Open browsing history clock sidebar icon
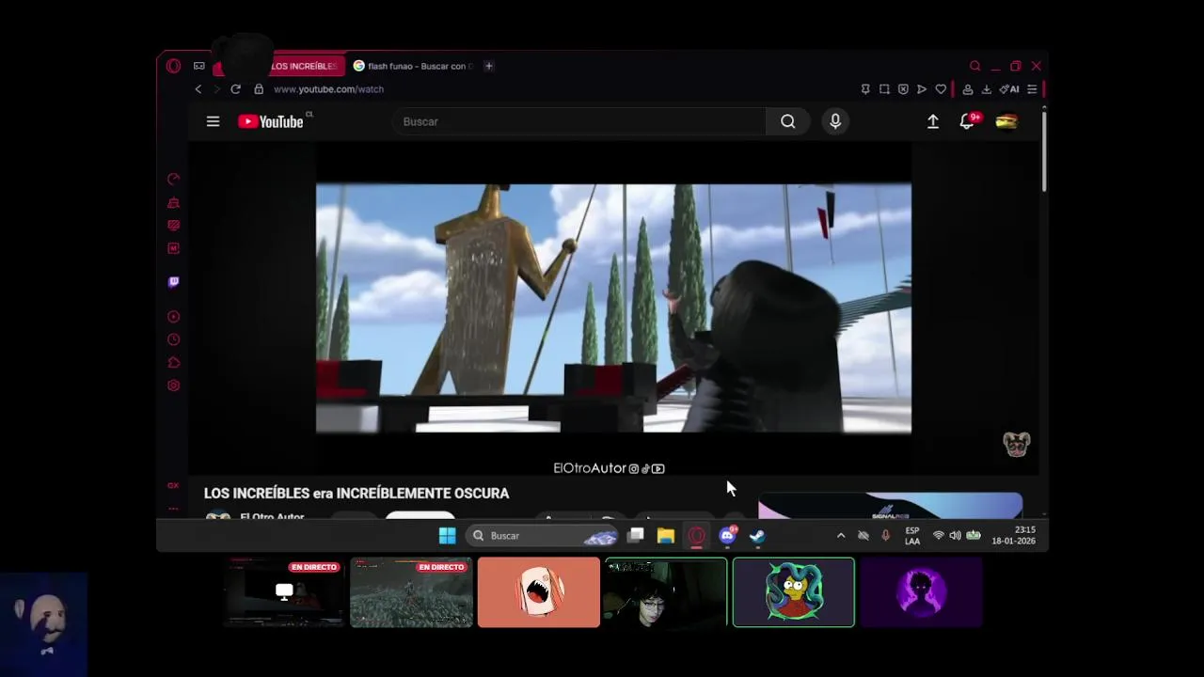 pos(173,339)
